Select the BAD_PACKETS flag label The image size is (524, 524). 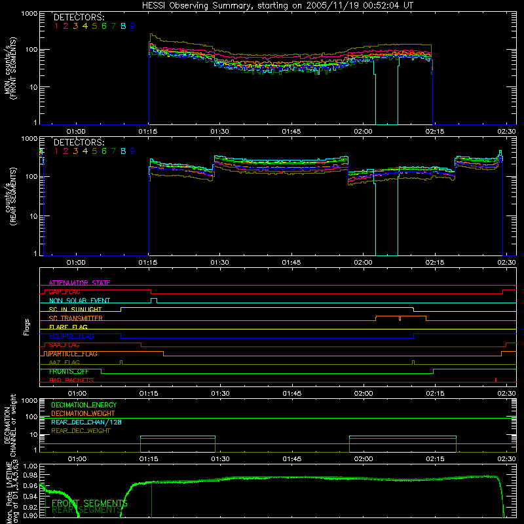click(71, 380)
